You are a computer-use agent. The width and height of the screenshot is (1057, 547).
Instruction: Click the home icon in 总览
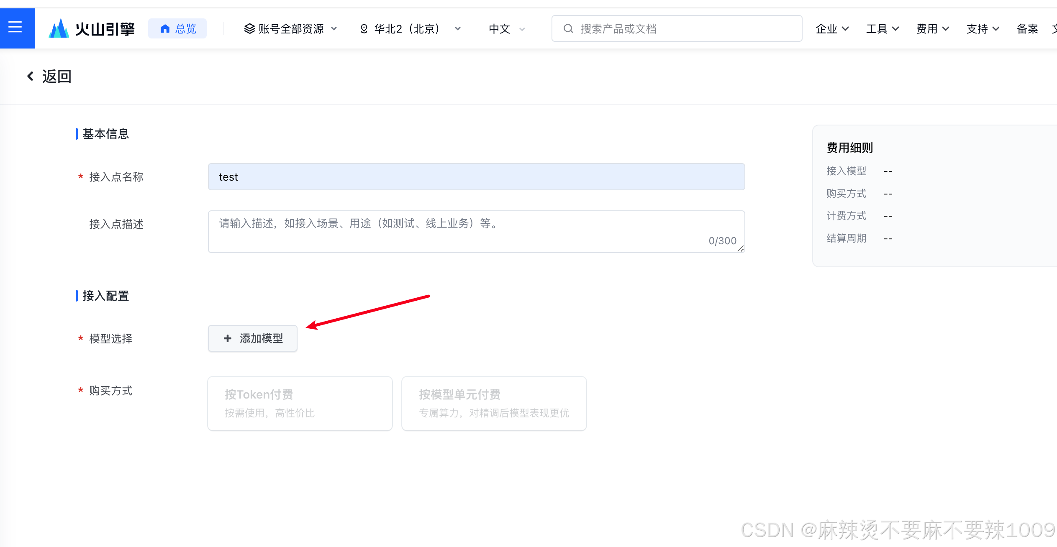coord(165,28)
